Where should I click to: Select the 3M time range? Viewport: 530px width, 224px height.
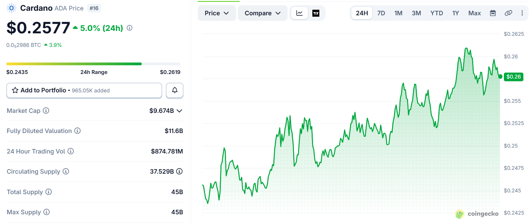(416, 13)
